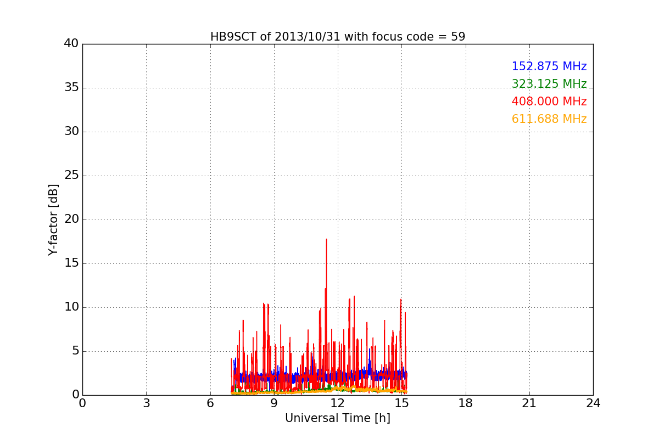Click the 9 tick on the time axis

pos(274,403)
